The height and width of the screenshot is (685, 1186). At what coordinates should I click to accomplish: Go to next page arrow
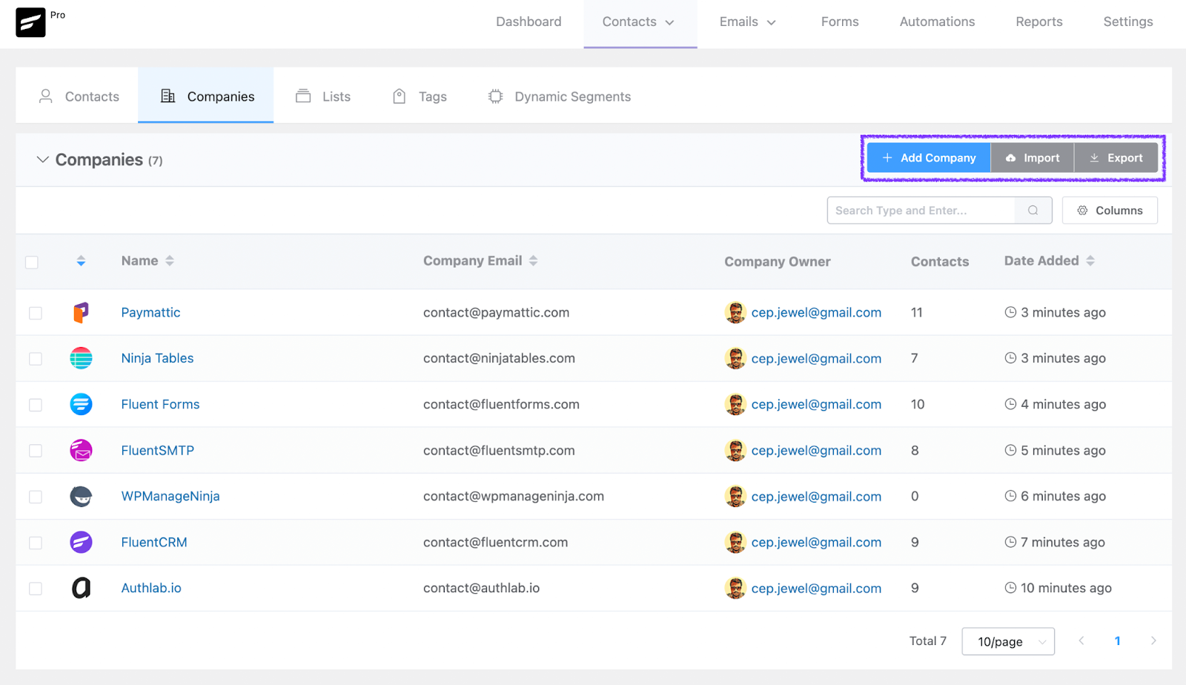pyautogui.click(x=1153, y=641)
